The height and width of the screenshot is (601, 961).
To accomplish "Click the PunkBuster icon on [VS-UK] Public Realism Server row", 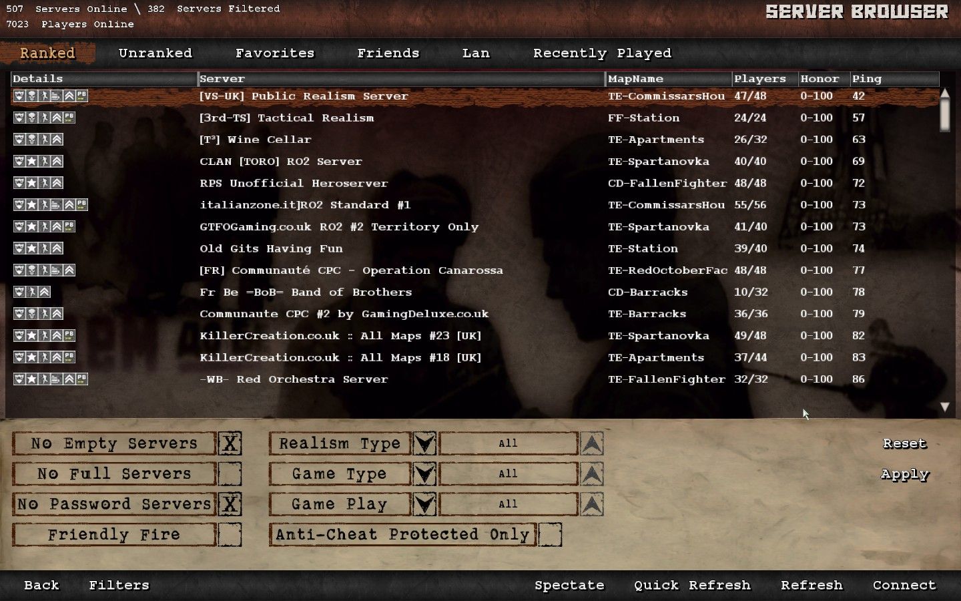I will coord(81,96).
